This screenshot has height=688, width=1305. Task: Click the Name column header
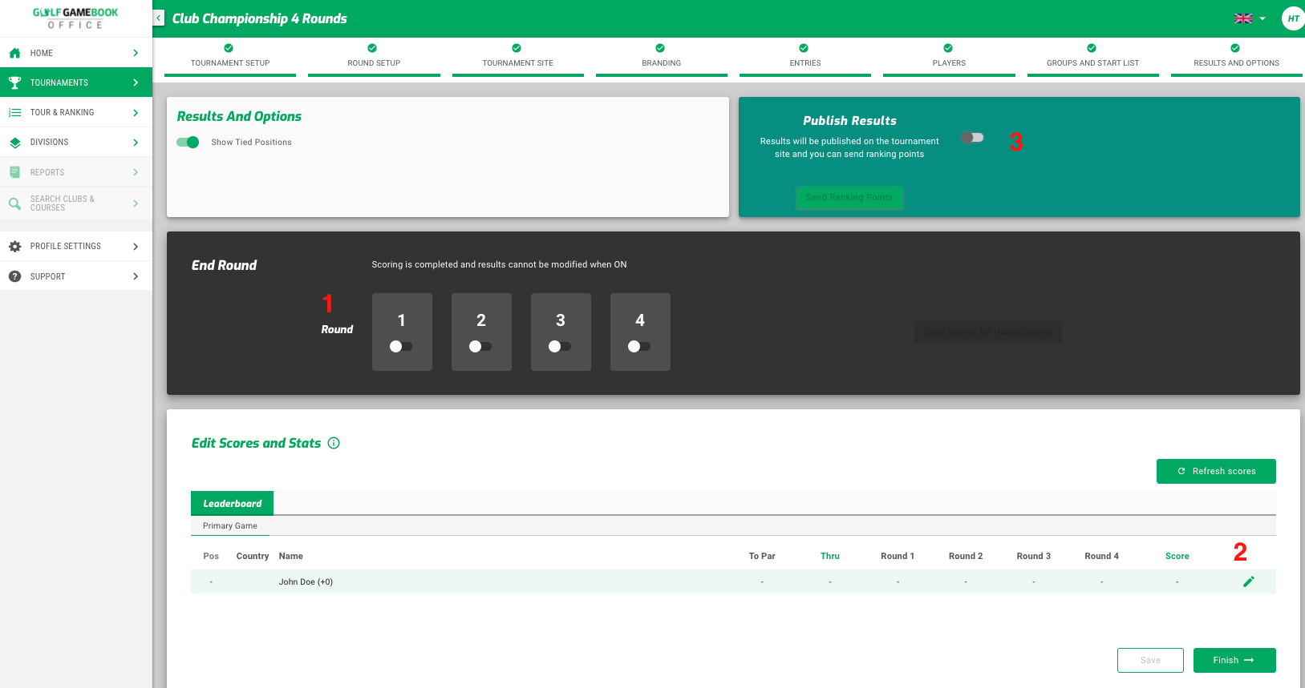tap(290, 556)
